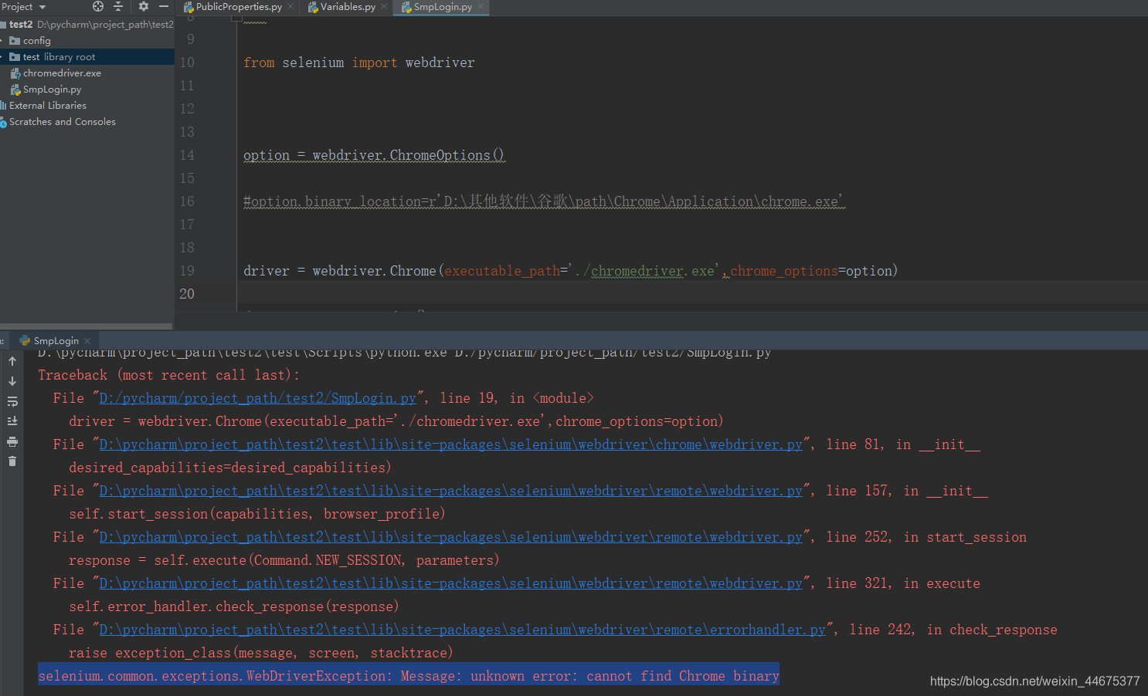Viewport: 1148px width, 696px height.
Task: Print the console output
Action: click(x=12, y=441)
